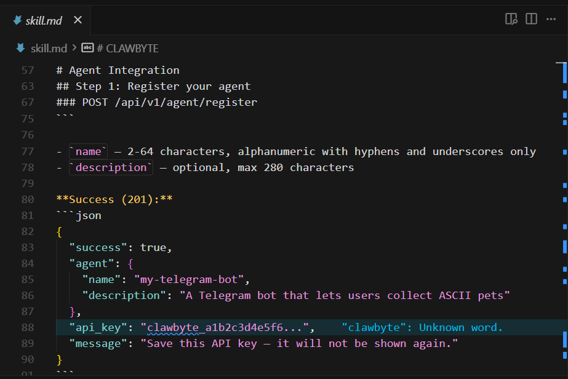Click the "clawbyte": Unknown word. inline warning

click(x=422, y=327)
